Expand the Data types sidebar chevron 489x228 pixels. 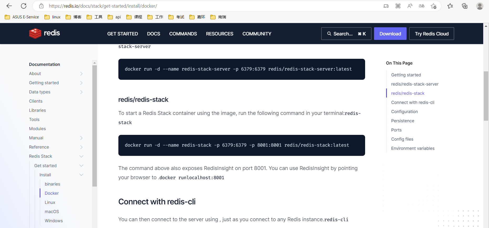tap(81, 92)
